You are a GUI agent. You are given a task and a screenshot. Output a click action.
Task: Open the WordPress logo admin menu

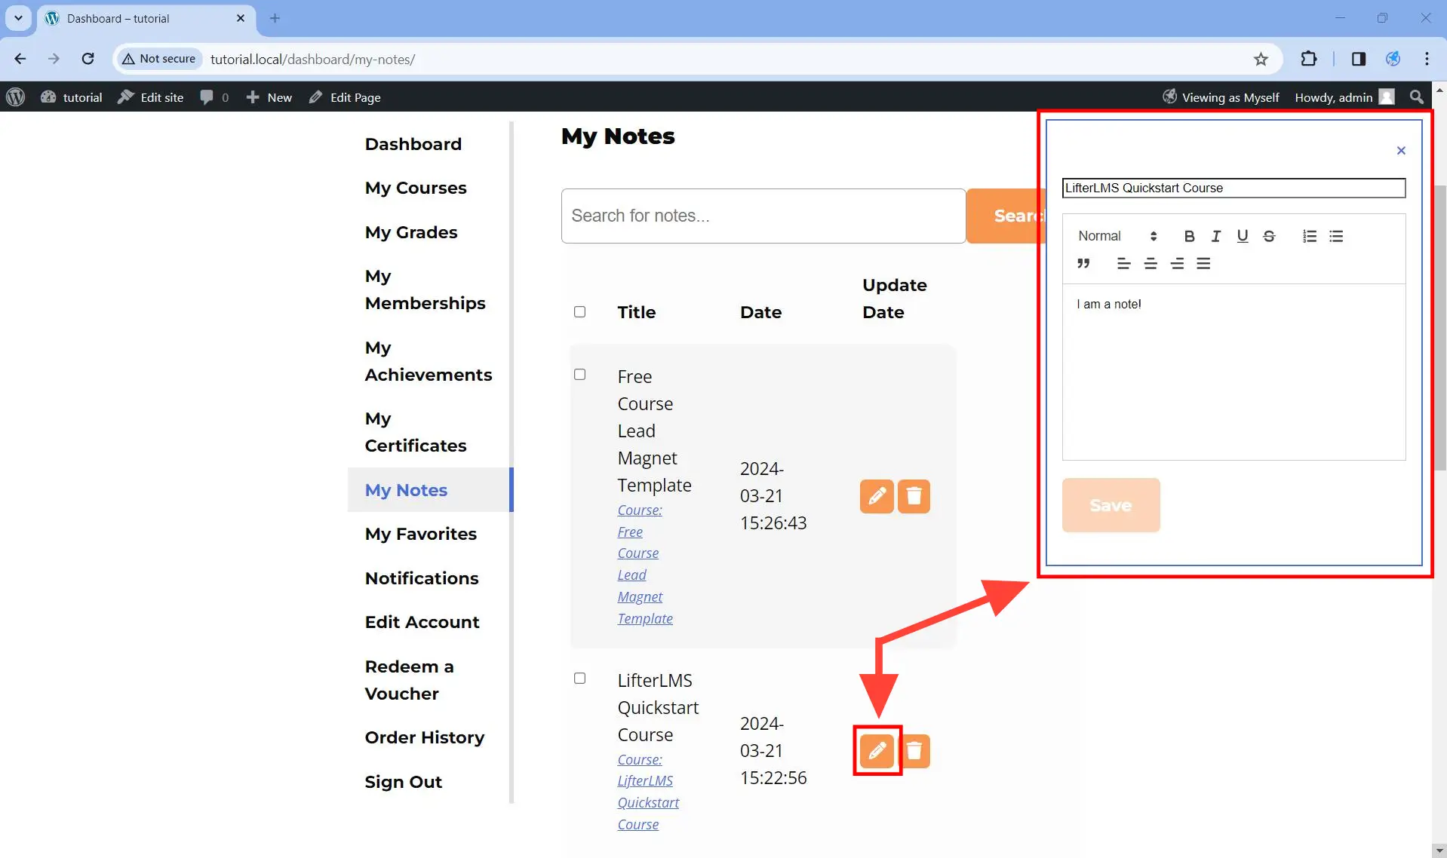coord(16,97)
